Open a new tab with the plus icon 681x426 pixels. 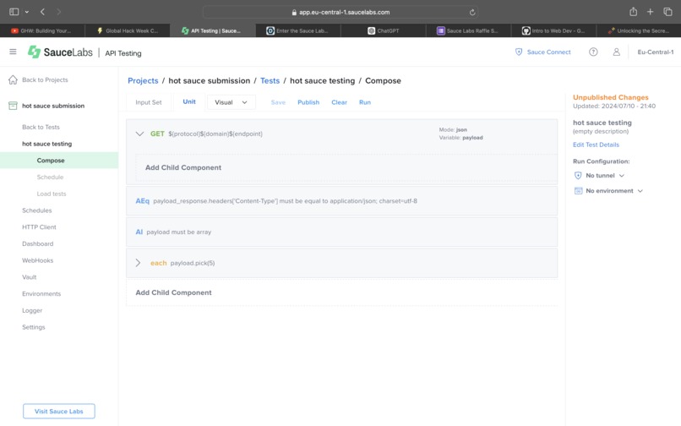[x=651, y=12]
